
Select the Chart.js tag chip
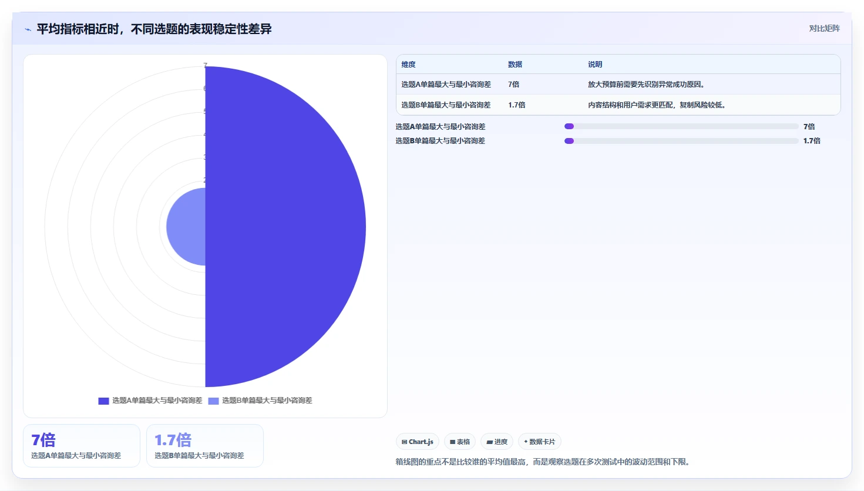418,442
